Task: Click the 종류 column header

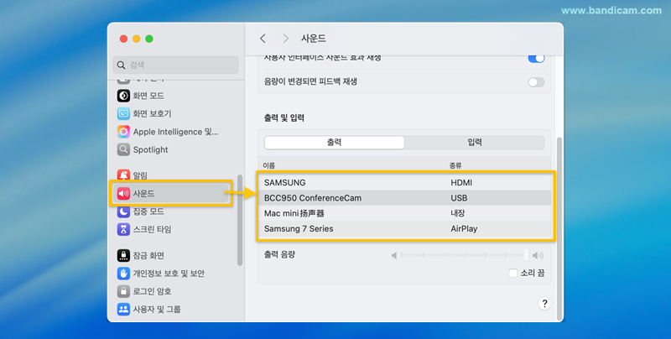Action: [x=455, y=165]
